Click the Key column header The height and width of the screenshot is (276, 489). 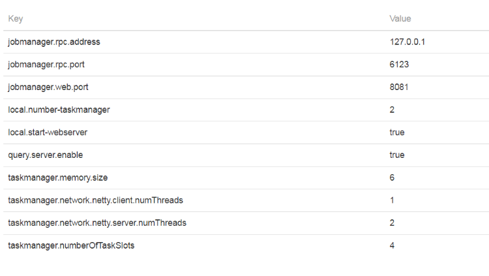coord(15,19)
